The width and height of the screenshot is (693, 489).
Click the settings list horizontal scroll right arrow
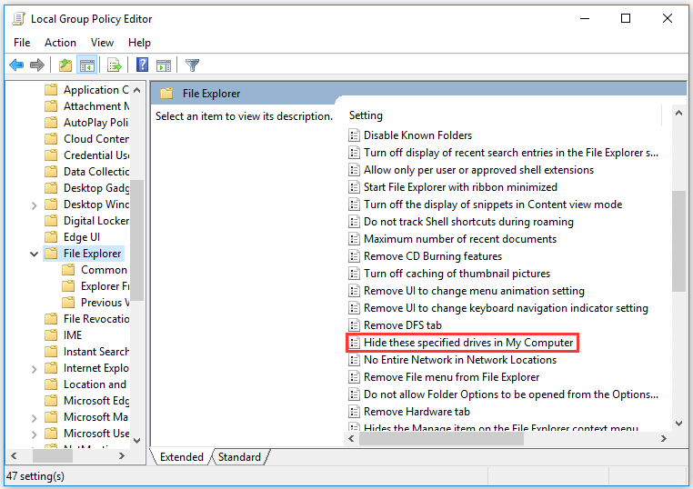click(x=663, y=439)
